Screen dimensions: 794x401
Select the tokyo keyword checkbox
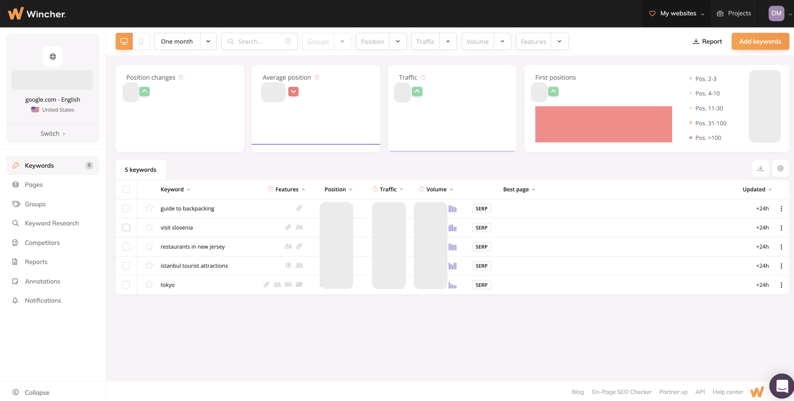coord(126,284)
